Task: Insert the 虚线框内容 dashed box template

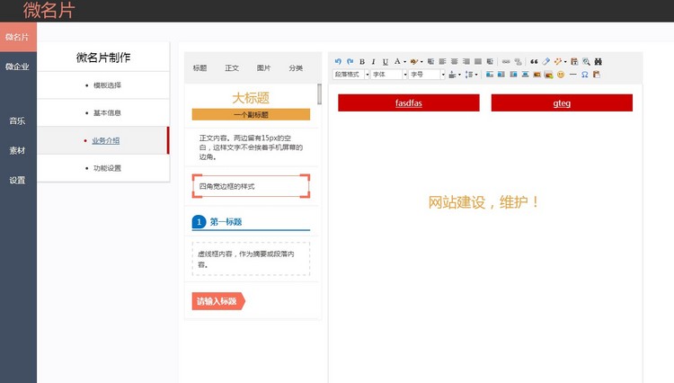Action: (251, 259)
